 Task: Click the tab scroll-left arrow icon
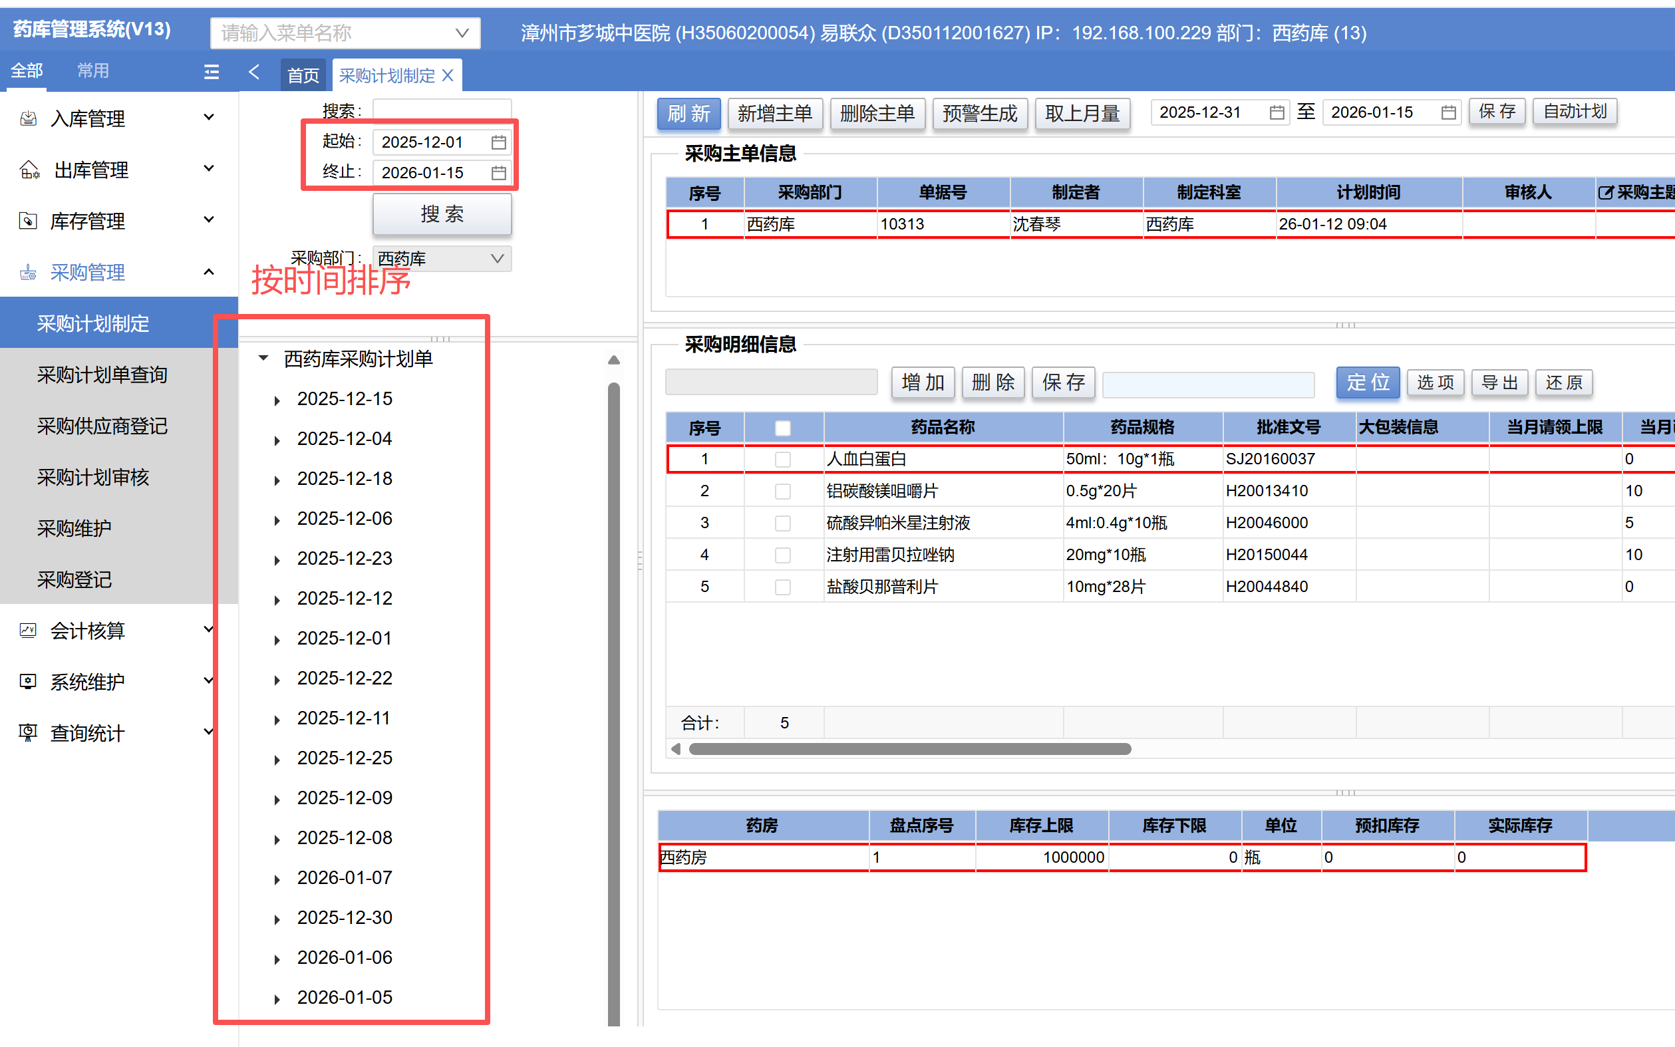pos(254,71)
